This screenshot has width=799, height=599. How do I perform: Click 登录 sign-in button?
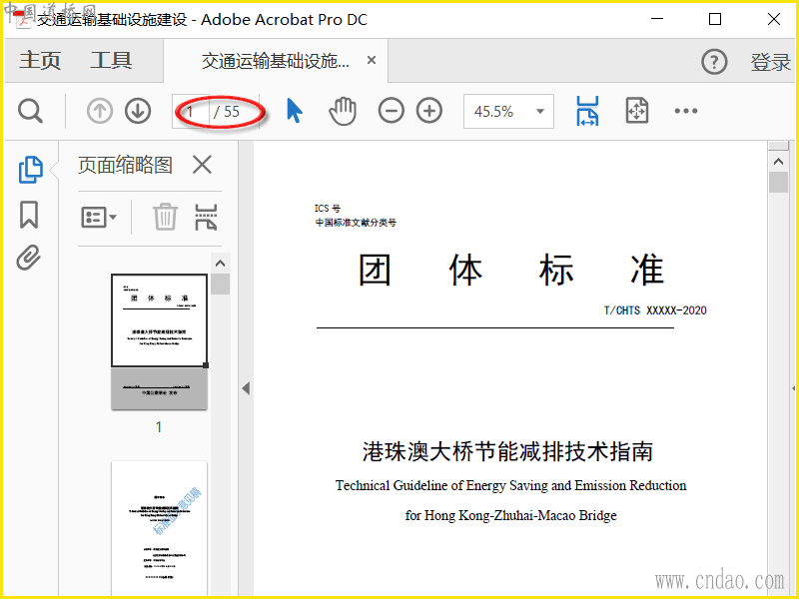click(770, 62)
